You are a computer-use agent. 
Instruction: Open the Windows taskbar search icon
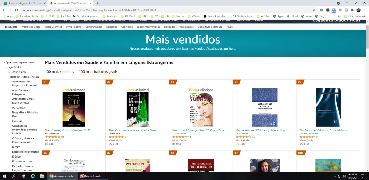click(x=14, y=176)
